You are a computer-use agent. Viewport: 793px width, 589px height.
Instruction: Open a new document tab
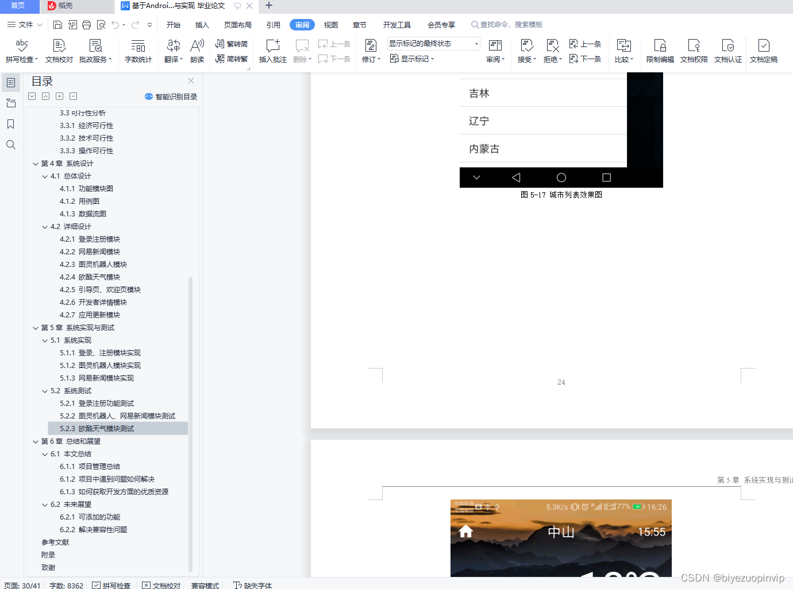tap(268, 6)
